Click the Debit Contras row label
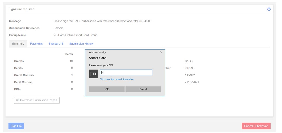This screenshot has height=133, width=282. pos(23,82)
